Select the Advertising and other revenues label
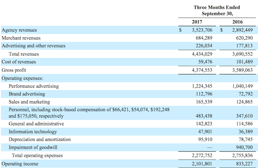Screen dimensions: 258x168 pos(34,46)
